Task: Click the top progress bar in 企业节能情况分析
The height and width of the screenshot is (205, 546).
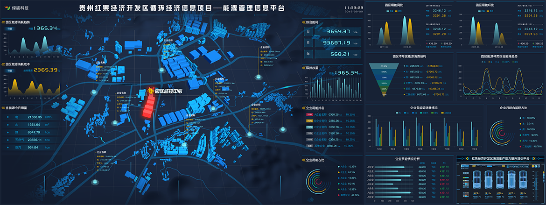Action: click(390, 167)
